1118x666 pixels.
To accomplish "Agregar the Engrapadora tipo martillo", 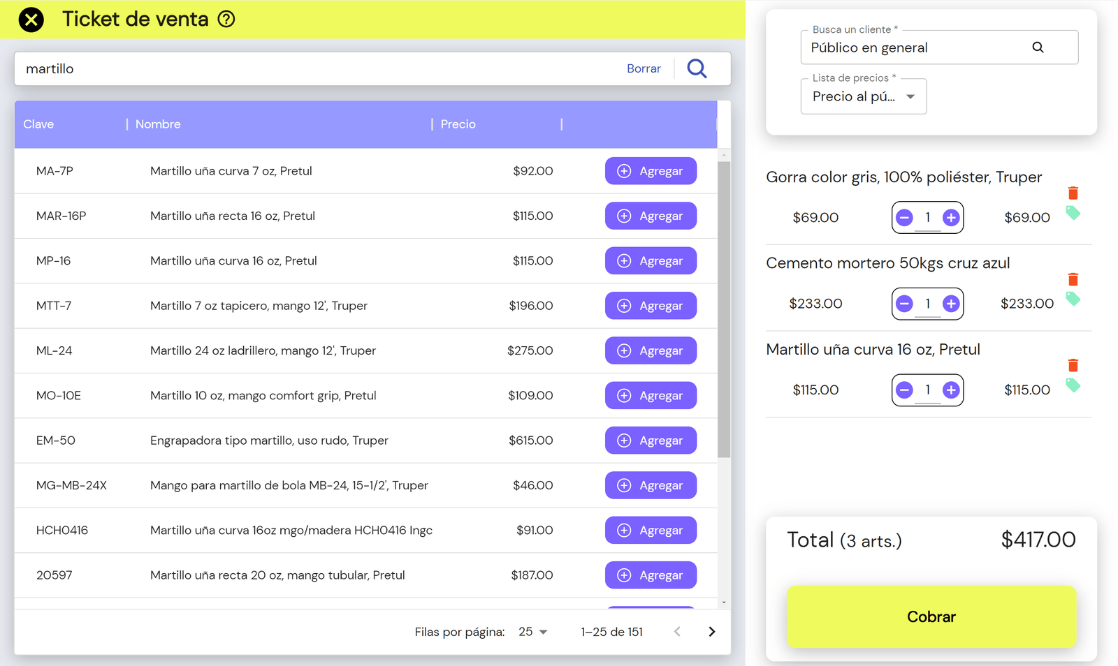I will point(651,440).
